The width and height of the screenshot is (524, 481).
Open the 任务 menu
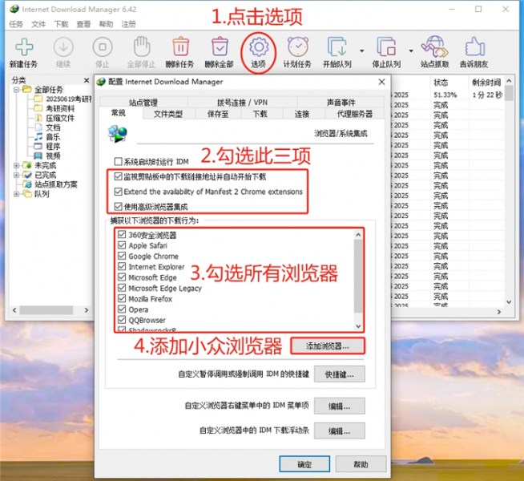tap(16, 24)
